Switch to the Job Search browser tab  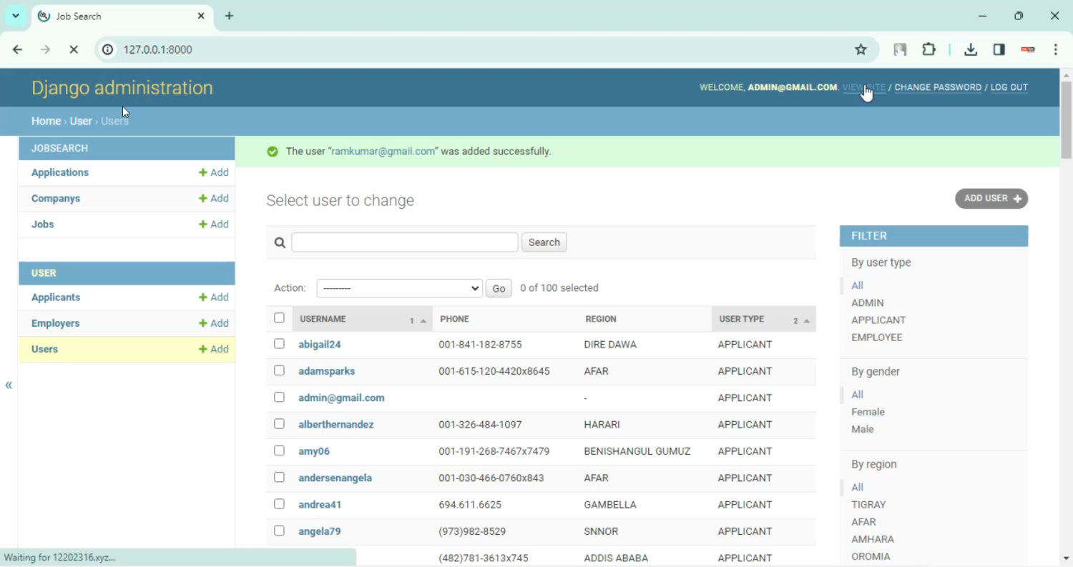pos(114,16)
